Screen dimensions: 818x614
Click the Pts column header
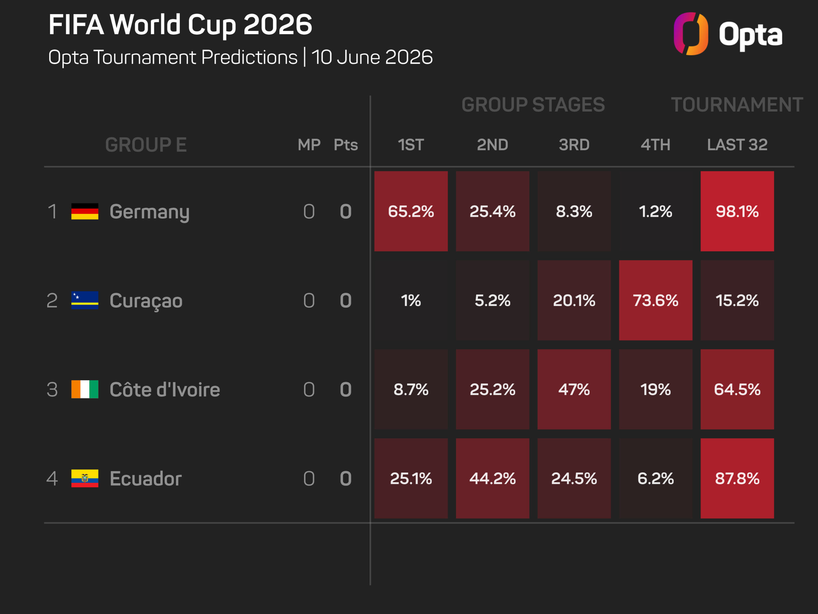(x=346, y=145)
